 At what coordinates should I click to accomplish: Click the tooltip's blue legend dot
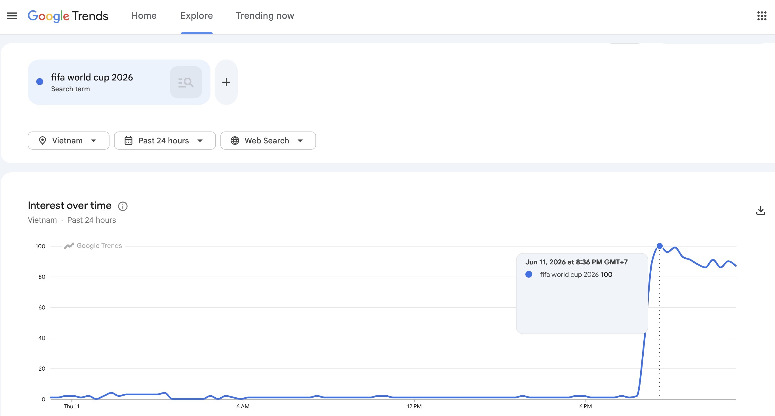click(x=528, y=274)
